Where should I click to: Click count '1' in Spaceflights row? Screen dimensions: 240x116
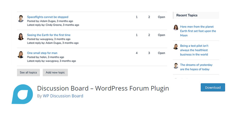[136, 17]
